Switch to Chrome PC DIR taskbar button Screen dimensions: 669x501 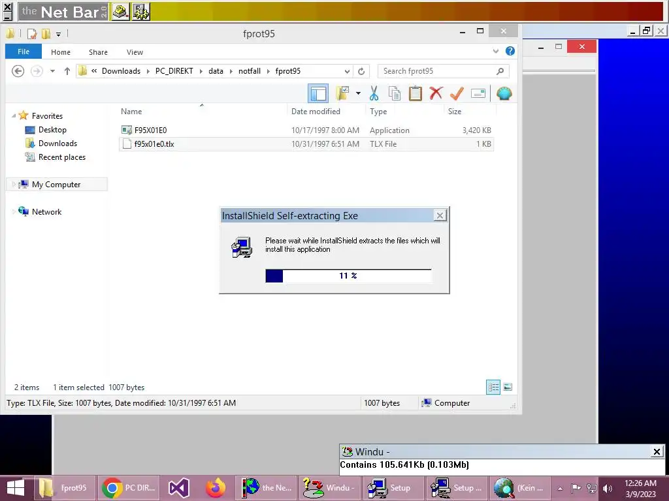coord(130,488)
